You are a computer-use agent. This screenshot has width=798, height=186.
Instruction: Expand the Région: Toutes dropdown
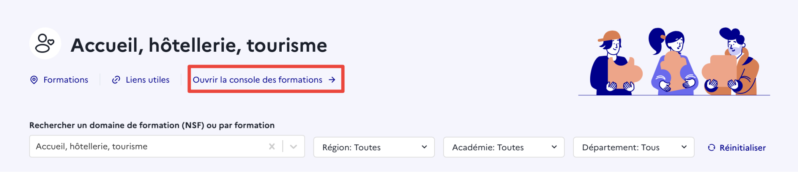tap(374, 147)
